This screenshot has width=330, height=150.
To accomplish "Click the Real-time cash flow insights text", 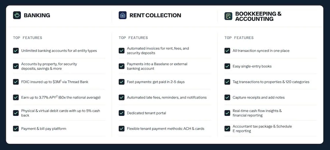I will click(257, 113).
